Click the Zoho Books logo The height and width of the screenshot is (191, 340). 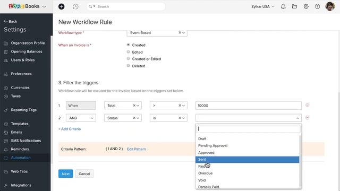pos(24,6)
